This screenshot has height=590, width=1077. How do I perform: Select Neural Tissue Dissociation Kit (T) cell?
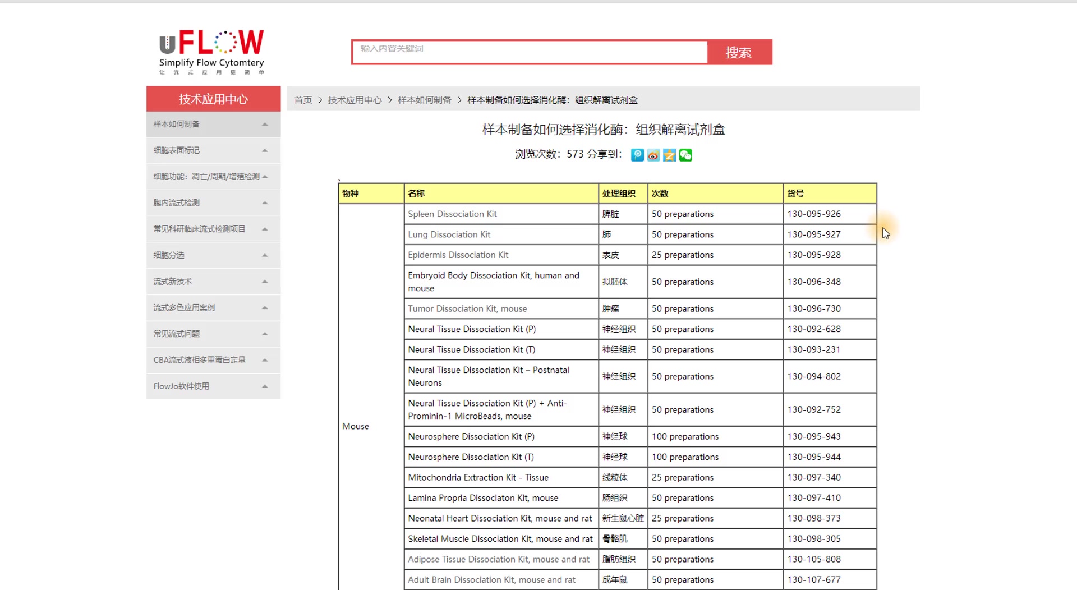coord(501,349)
